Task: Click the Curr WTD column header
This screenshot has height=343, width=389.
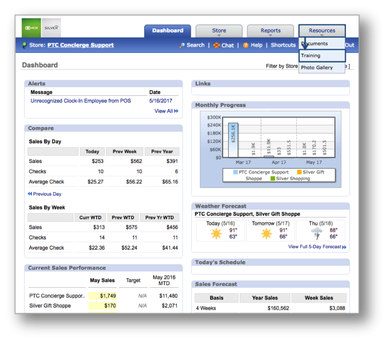Action: click(90, 217)
